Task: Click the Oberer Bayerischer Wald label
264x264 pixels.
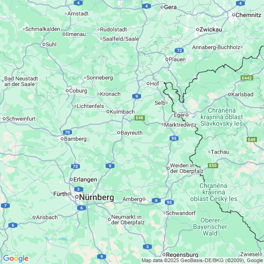Action: click(x=210, y=227)
